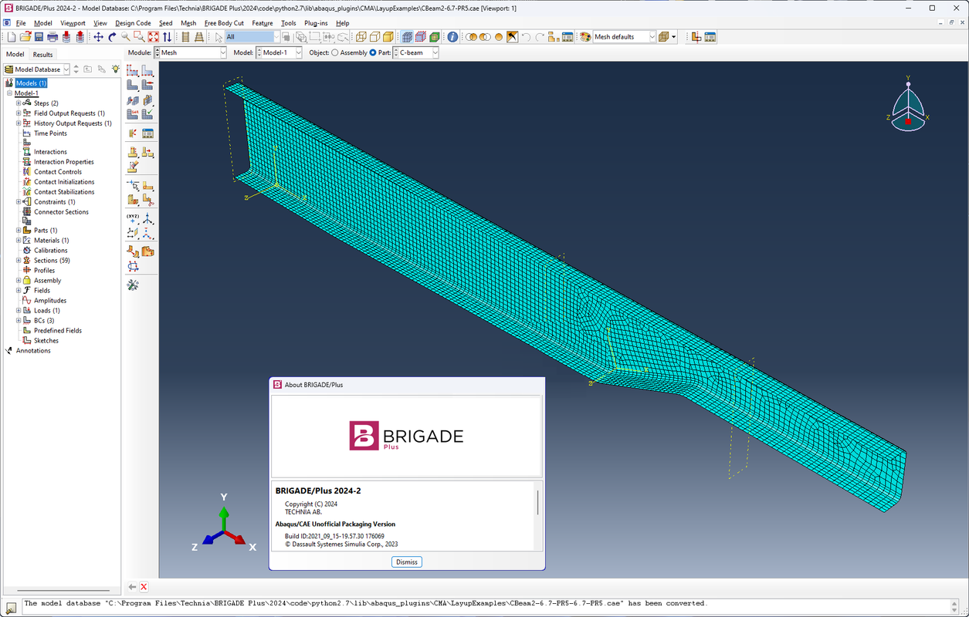Screen dimensions: 969x617
Task: Open the Mesh defaults dropdown
Action: coord(625,36)
